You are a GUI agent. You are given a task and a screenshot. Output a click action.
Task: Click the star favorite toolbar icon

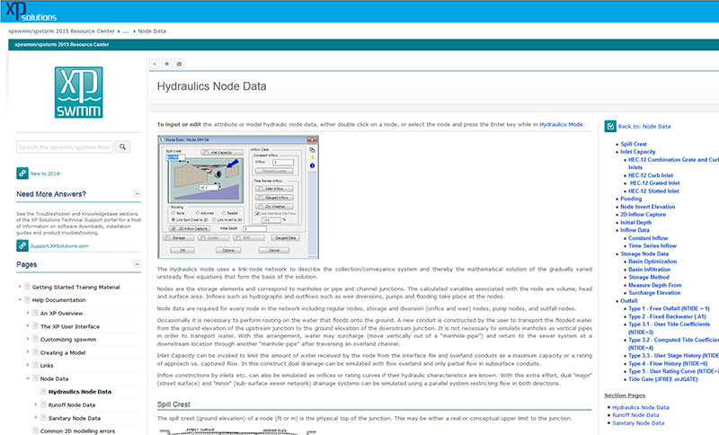(x=167, y=64)
